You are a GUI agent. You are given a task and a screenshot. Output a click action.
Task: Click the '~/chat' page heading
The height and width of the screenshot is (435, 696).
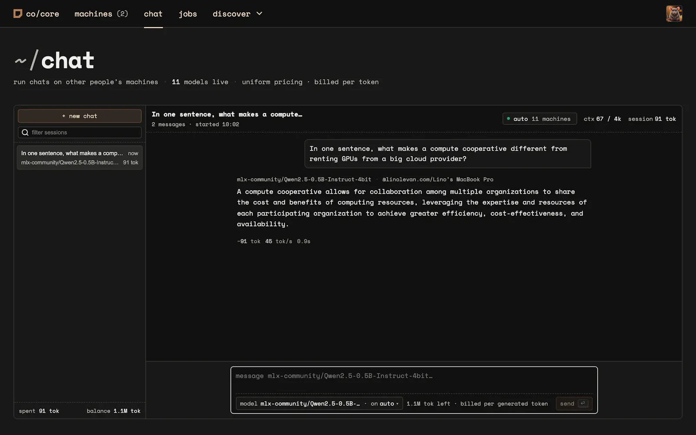[54, 60]
